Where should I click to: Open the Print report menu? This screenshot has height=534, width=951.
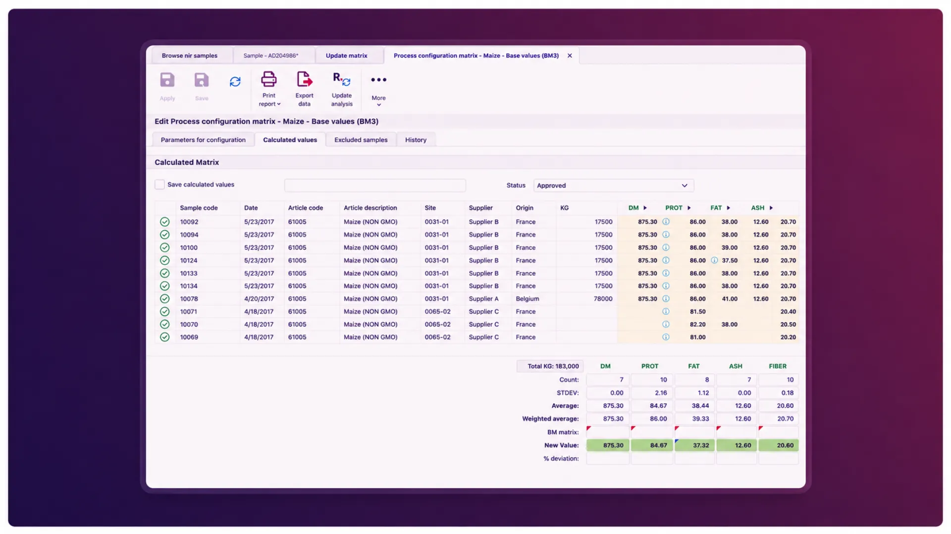click(269, 89)
